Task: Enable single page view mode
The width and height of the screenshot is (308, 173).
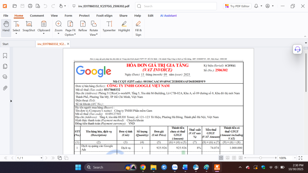Action: pyautogui.click(x=221, y=158)
